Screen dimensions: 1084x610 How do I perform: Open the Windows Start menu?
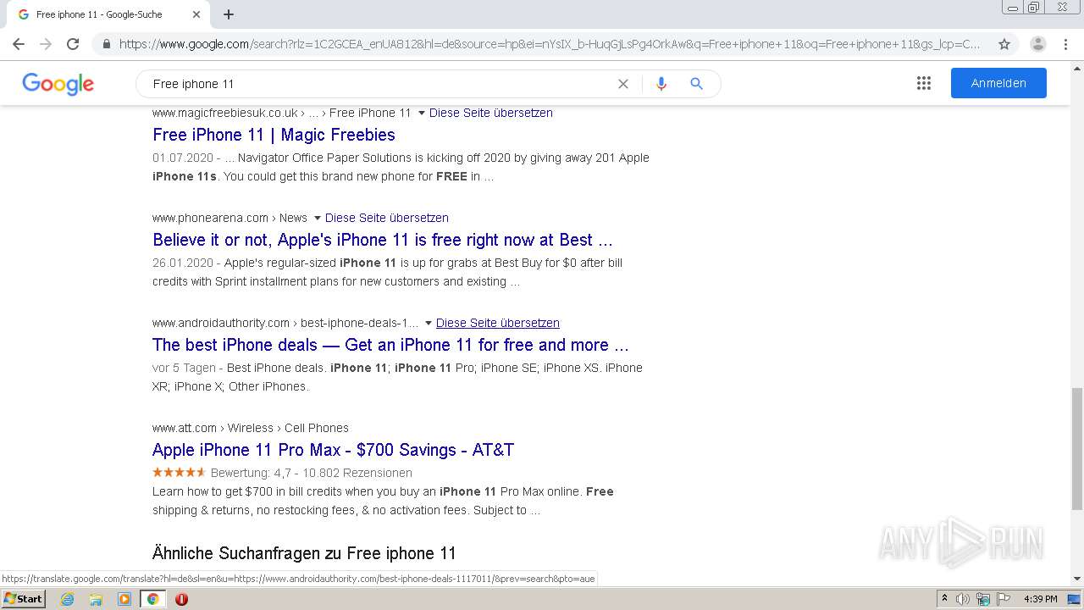(x=23, y=599)
